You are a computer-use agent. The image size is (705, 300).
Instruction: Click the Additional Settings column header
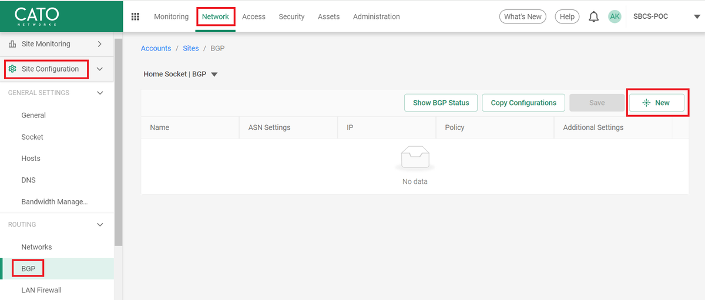tap(613, 127)
